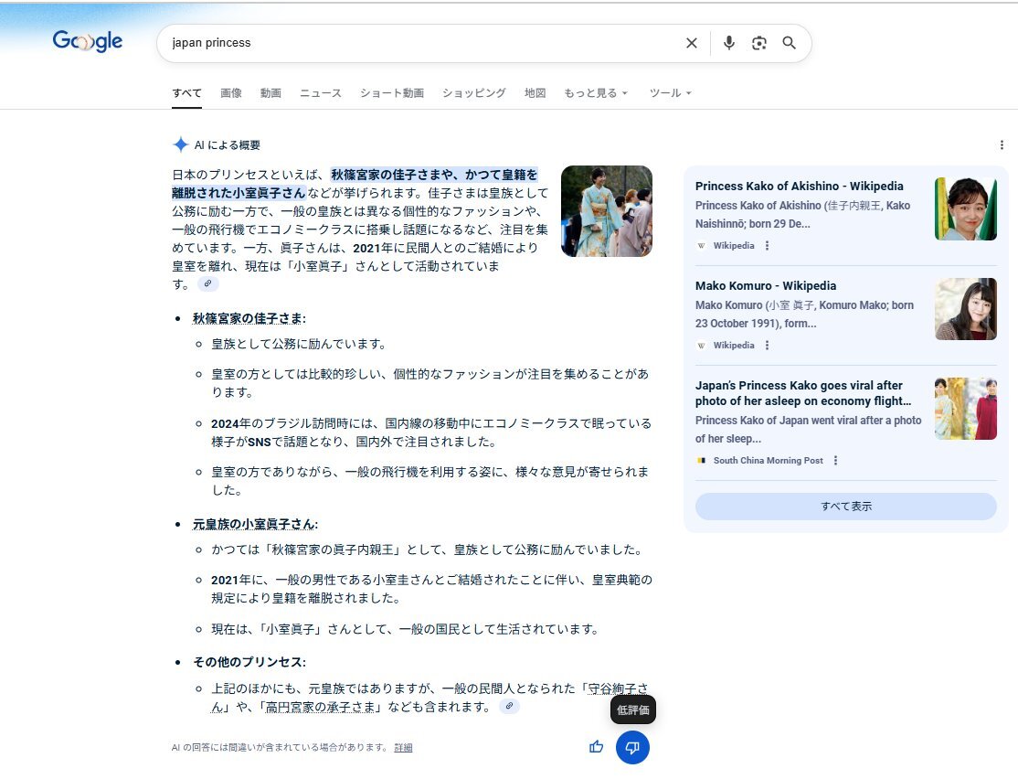Click source link chip after first paragraph
This screenshot has width=1018, height=779.
point(208,284)
